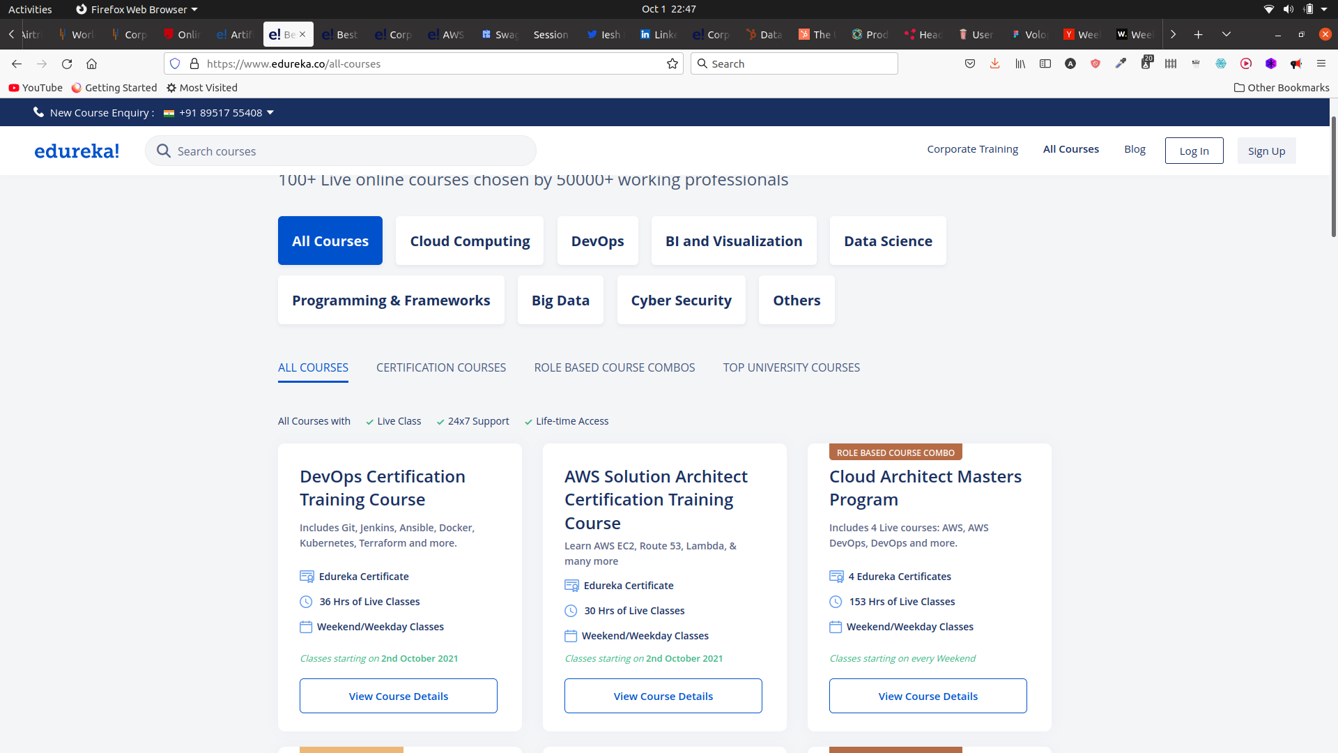The height and width of the screenshot is (753, 1338).
Task: Bookmark this page with the star icon
Action: (x=672, y=63)
